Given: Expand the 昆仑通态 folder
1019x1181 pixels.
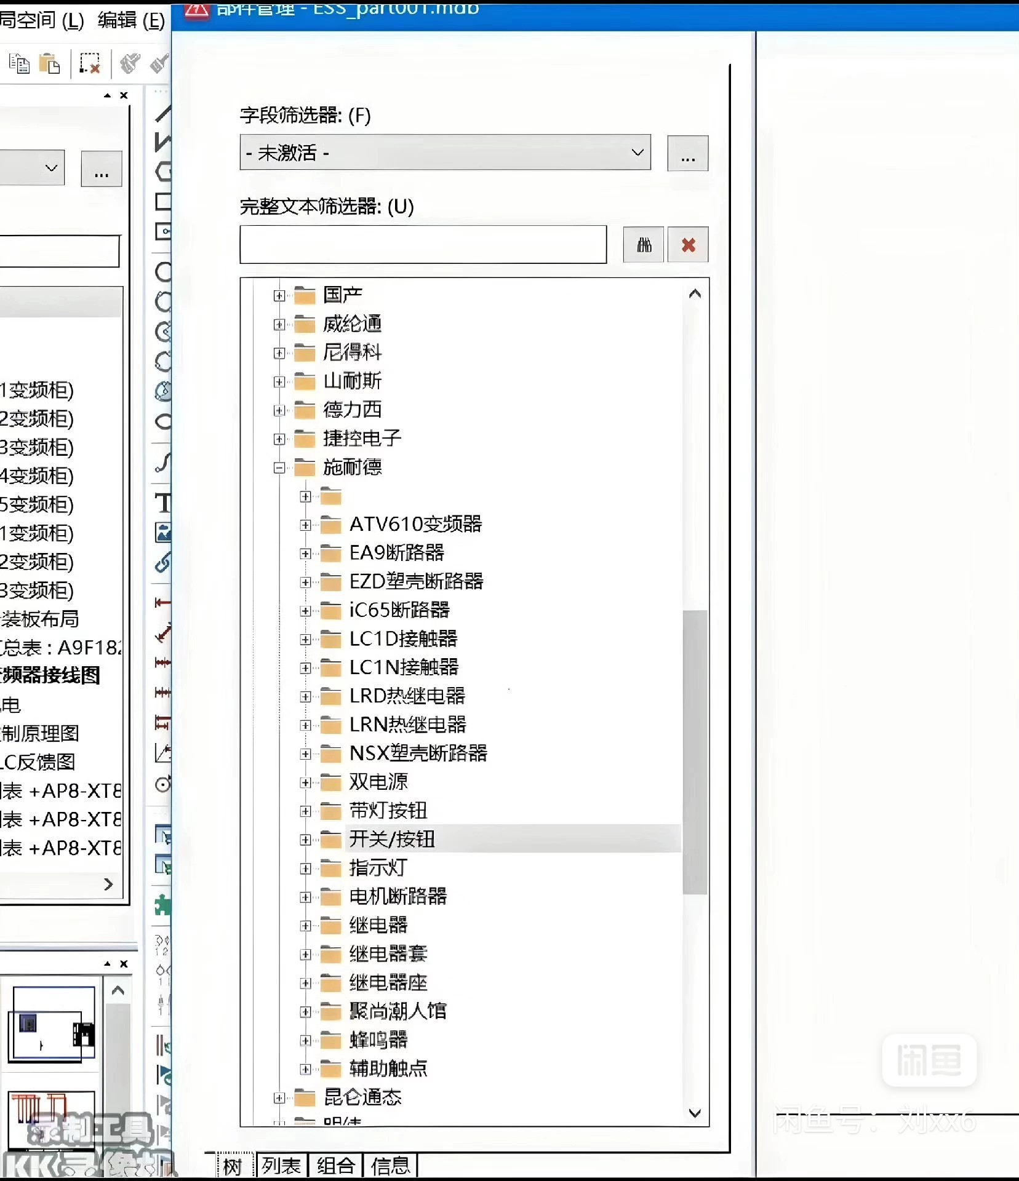Looking at the screenshot, I should tap(279, 1098).
